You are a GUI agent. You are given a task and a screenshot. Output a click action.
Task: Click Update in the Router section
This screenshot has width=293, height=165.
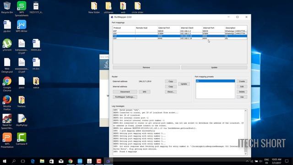coord(184,84)
